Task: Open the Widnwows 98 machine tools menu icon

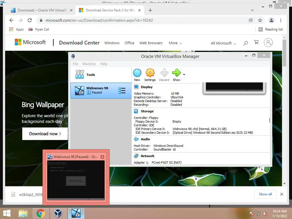Action: [x=122, y=90]
